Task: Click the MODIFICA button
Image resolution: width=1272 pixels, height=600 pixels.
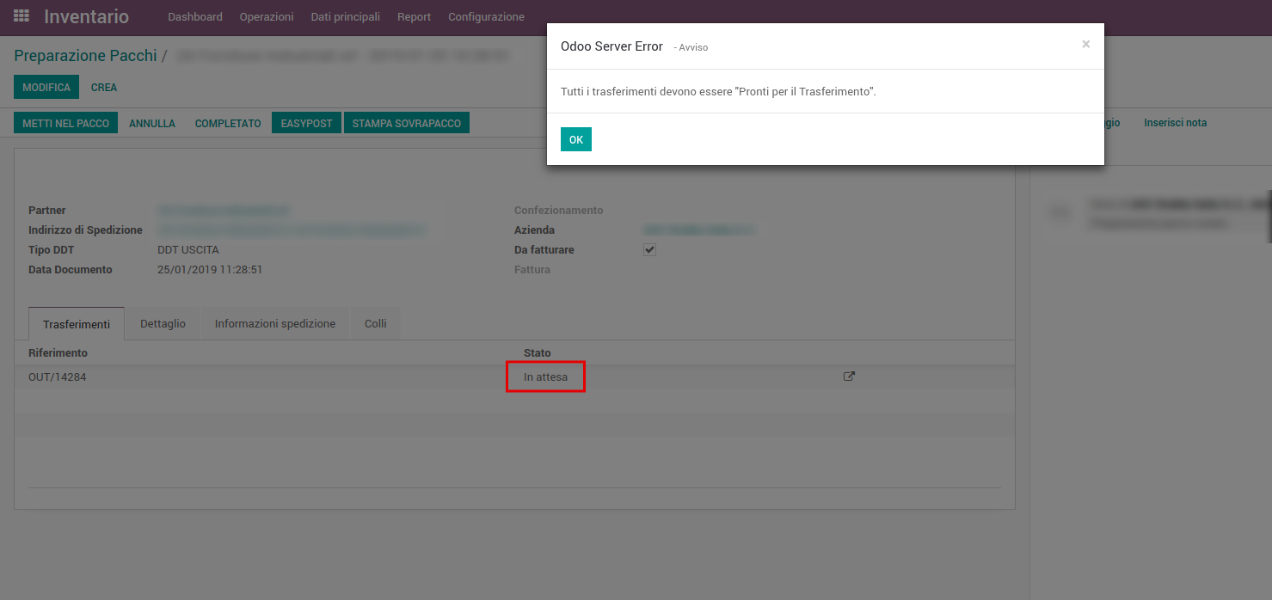Action: click(x=46, y=88)
